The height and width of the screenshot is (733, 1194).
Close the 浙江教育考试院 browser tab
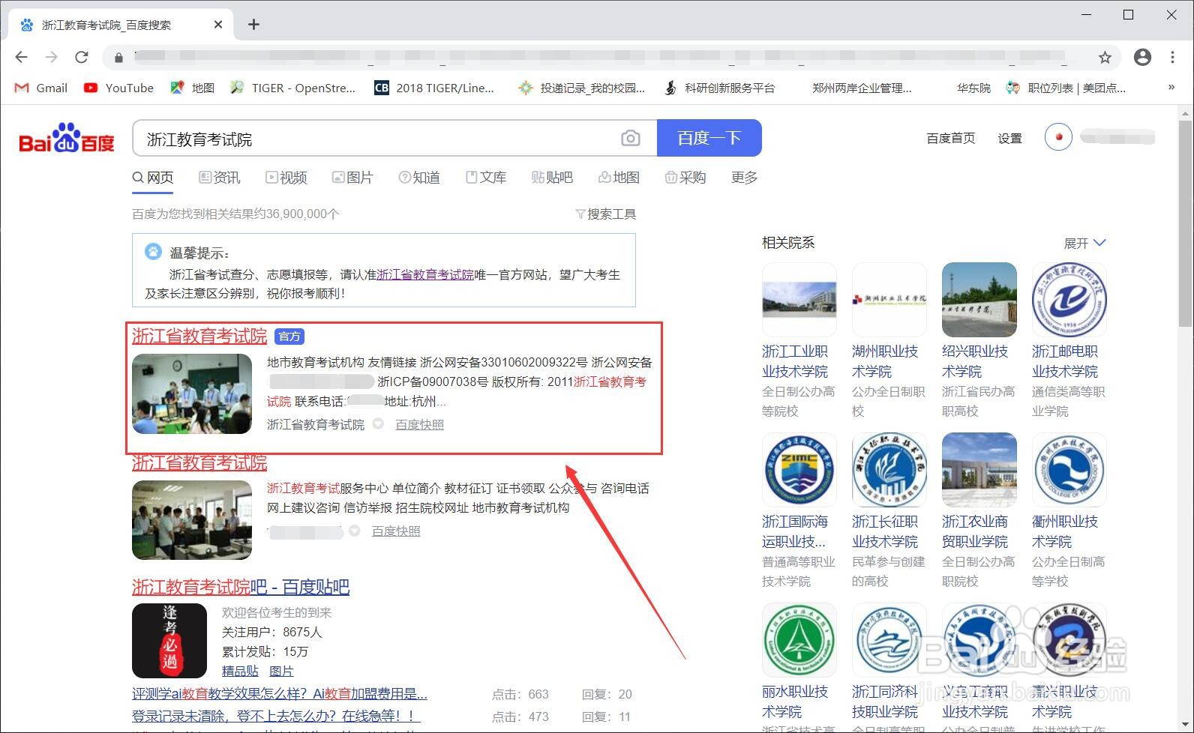click(x=218, y=25)
